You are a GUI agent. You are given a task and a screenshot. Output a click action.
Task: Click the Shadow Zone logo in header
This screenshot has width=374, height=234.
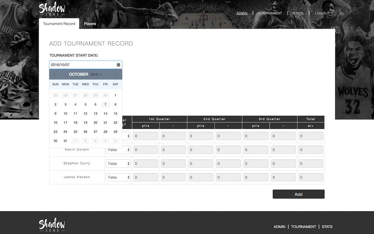[x=52, y=10]
